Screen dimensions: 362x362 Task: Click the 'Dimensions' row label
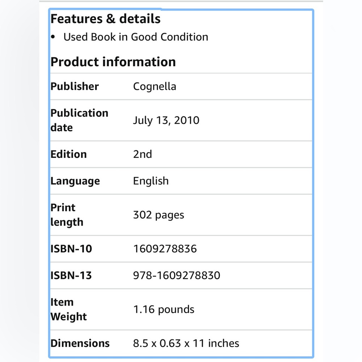[80, 343]
